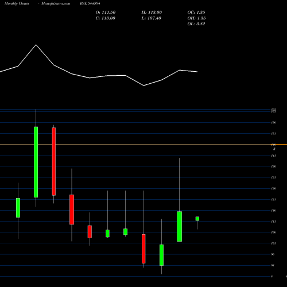Click the tallest green candlestick body
Image resolution: width=287 pixels, height=287 pixels.
click(x=36, y=162)
